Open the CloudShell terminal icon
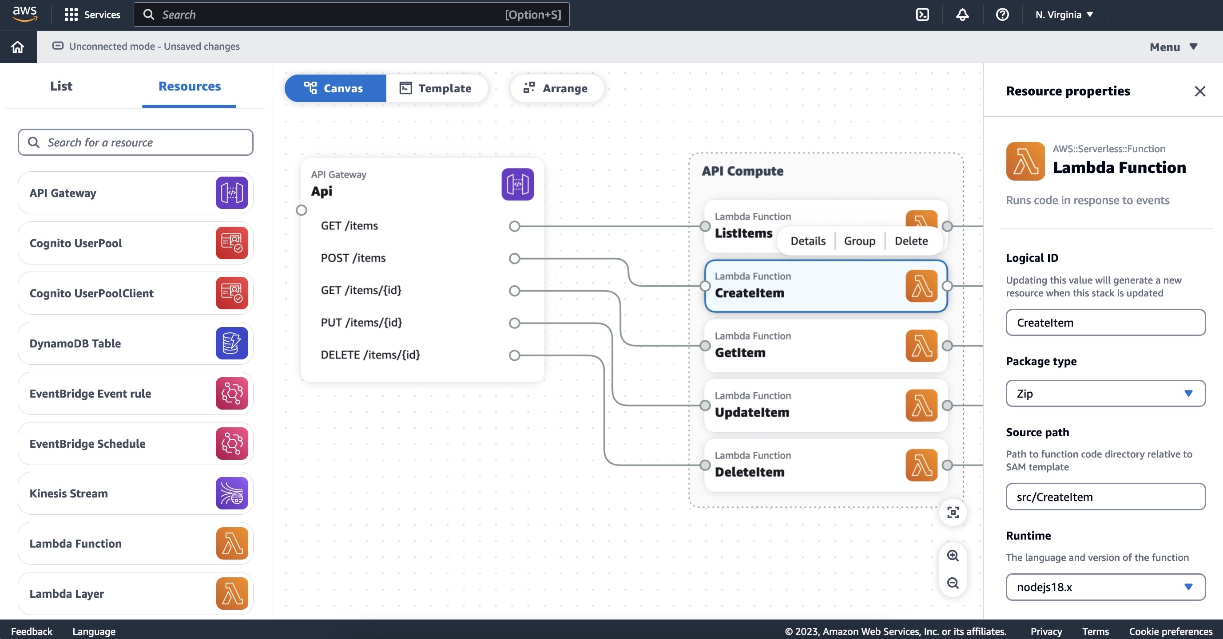This screenshot has height=639, width=1223. [922, 15]
